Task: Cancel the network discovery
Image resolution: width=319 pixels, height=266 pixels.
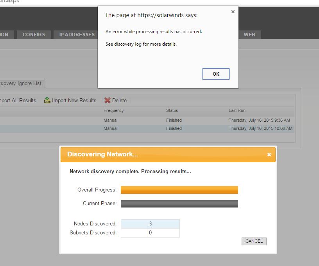Action: [254, 241]
